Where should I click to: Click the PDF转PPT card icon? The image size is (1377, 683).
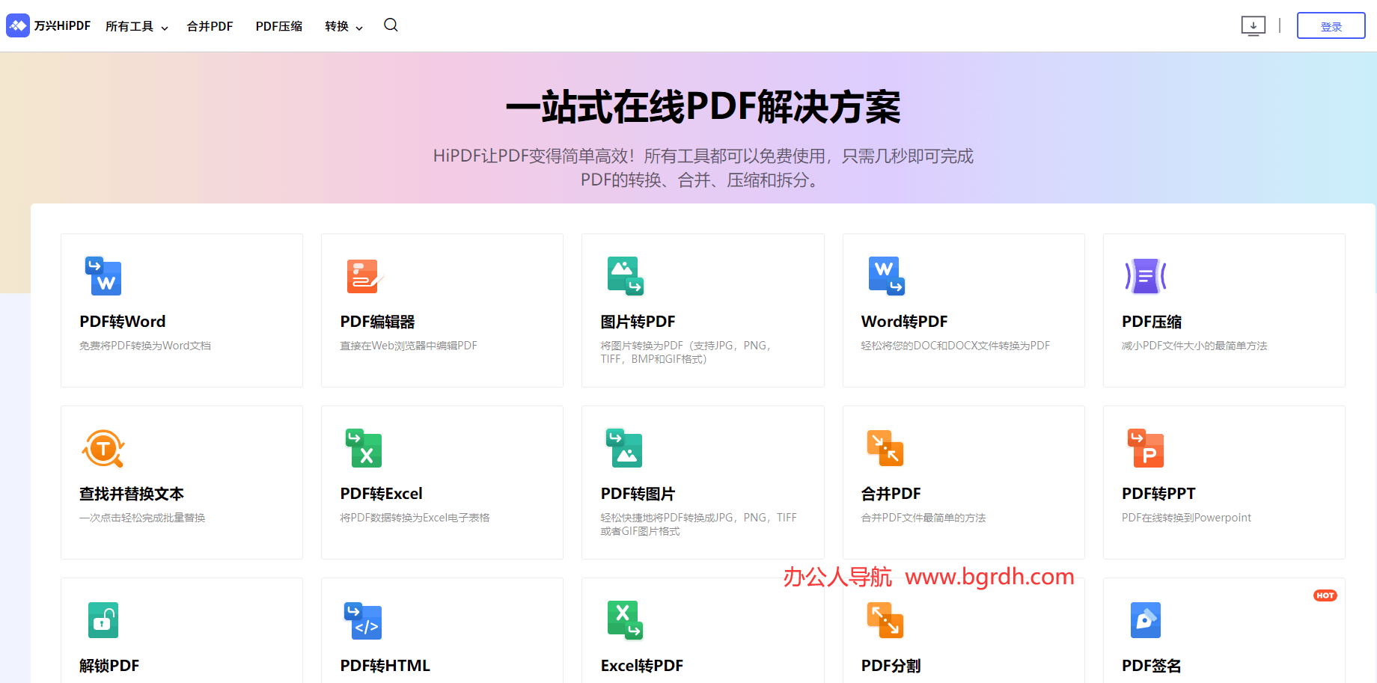[1146, 448]
